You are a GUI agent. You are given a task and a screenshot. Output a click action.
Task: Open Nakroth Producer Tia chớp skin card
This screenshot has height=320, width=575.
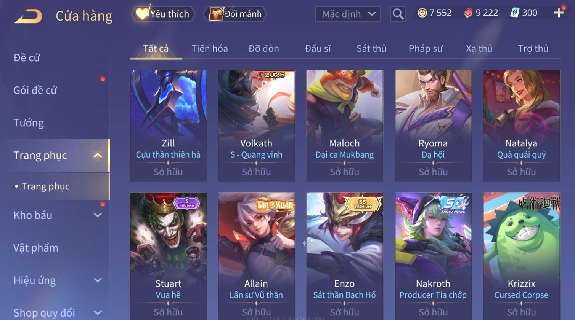click(433, 256)
